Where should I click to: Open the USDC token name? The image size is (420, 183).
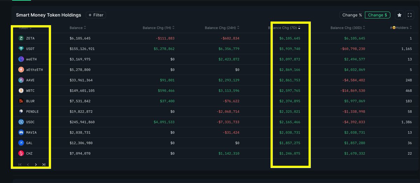coord(30,122)
